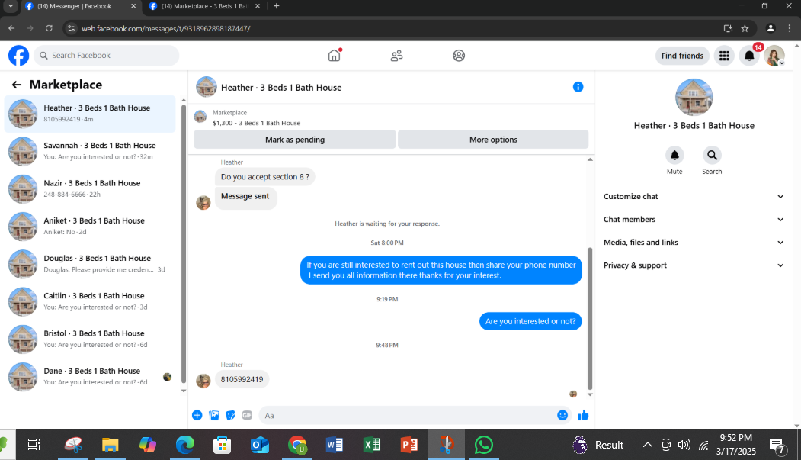Select the Heather conversation in list

pyautogui.click(x=90, y=114)
